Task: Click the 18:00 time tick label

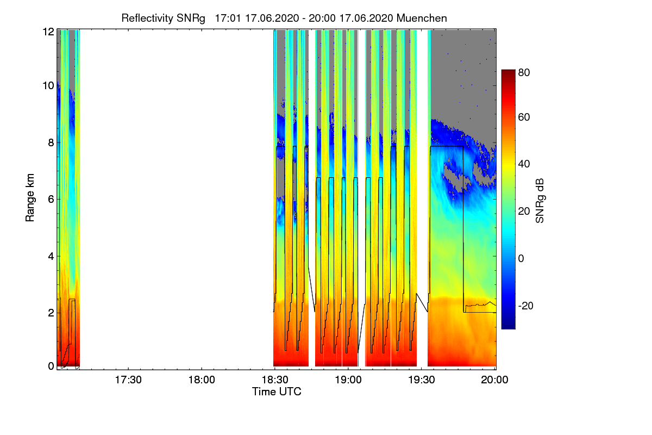Action: [202, 380]
